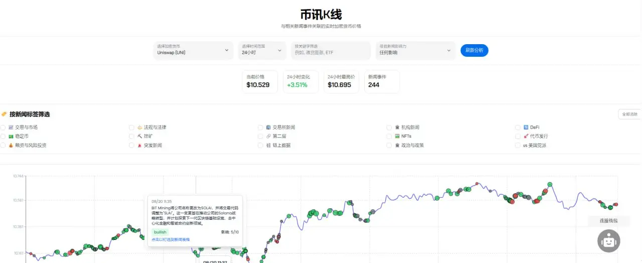Viewport: 642px width, 263px height.
Task: Expand the 24小时 time range dropdown
Action: pos(263,50)
